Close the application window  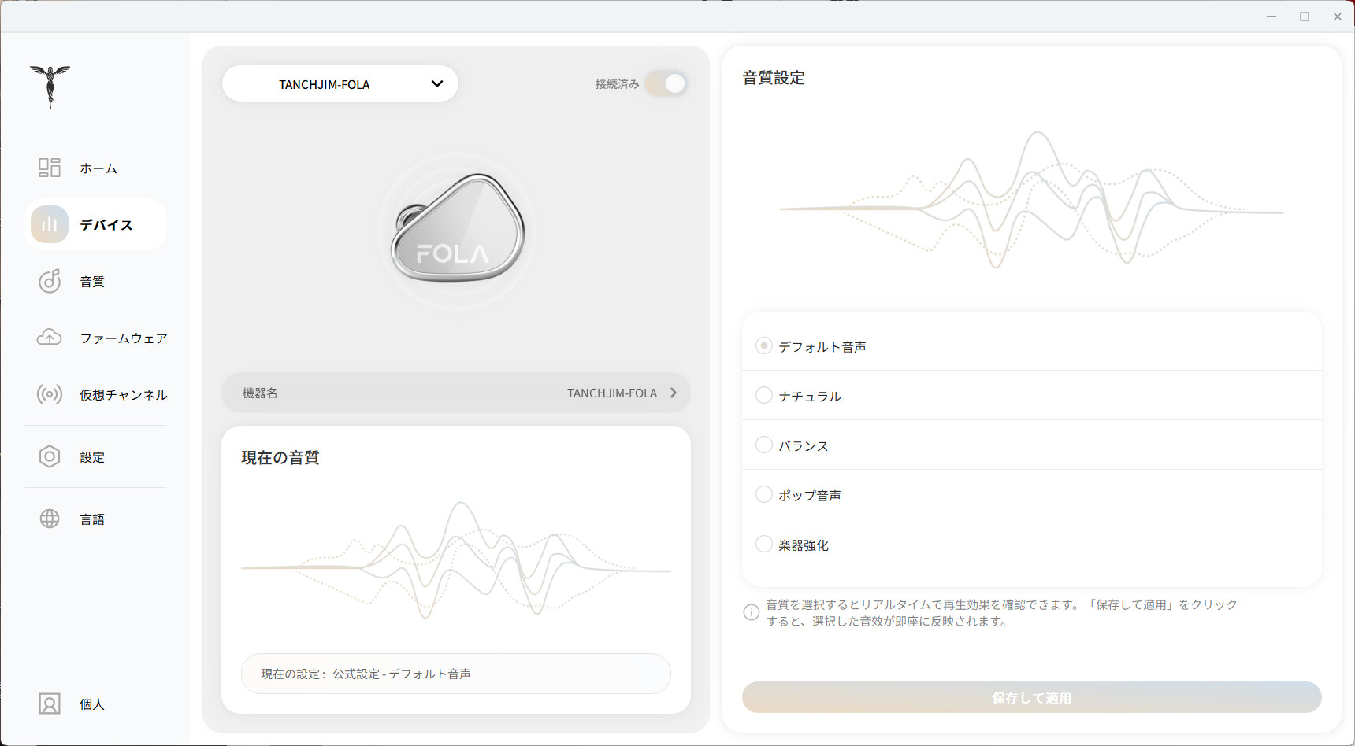1338,17
